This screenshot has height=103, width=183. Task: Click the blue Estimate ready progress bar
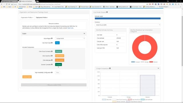[128, 18]
